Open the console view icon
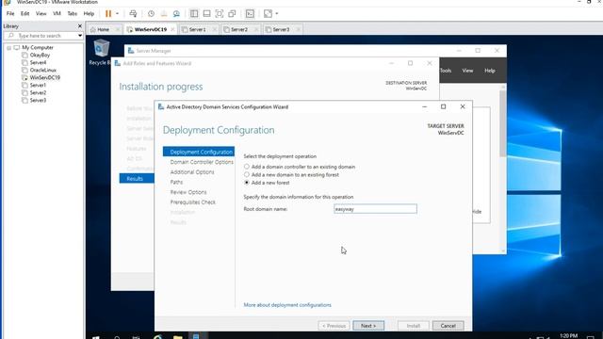This screenshot has height=339, width=603. click(250, 14)
